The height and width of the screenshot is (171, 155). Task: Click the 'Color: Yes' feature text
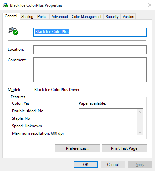coord(21,103)
